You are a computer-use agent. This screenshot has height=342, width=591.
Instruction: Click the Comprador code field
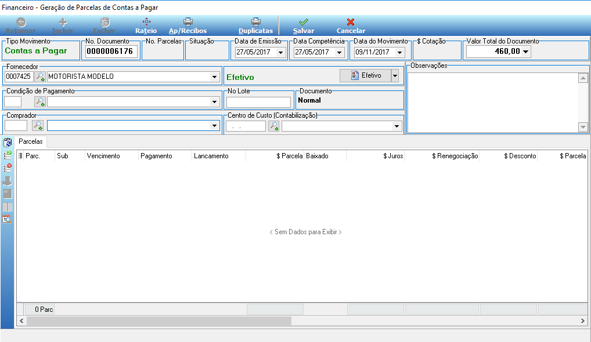(x=16, y=126)
